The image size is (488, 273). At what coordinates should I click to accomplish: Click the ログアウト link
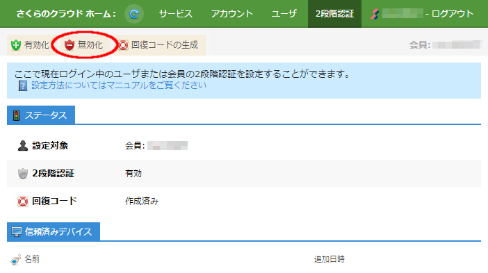[453, 14]
